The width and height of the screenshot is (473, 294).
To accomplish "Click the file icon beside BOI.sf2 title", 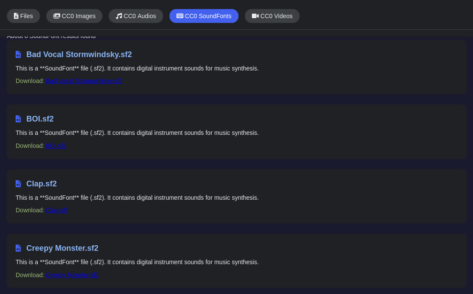I will tap(18, 119).
